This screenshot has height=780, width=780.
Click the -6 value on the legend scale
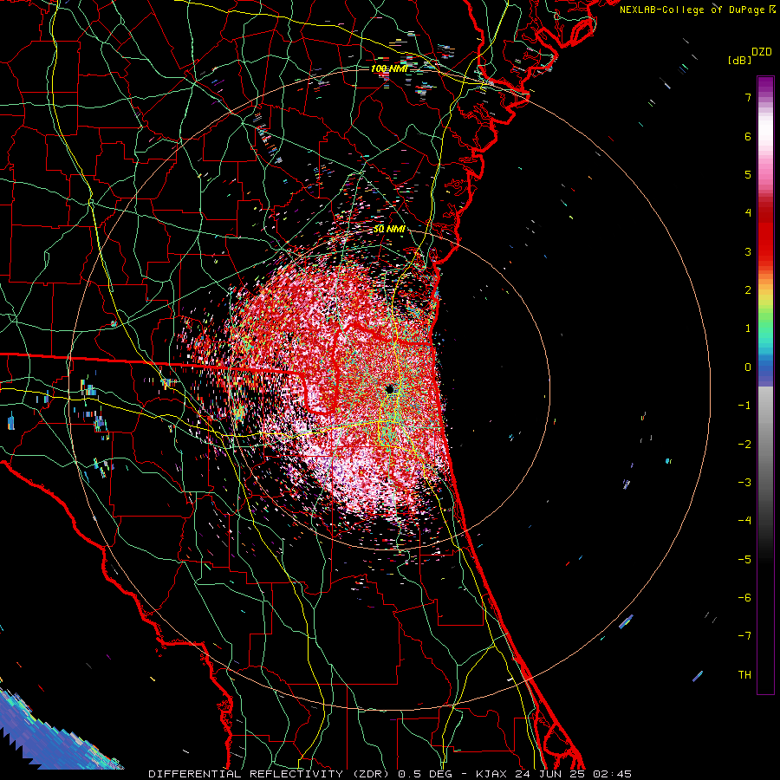(744, 597)
